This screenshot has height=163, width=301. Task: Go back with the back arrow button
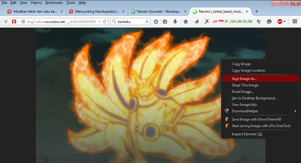coord(6,22)
